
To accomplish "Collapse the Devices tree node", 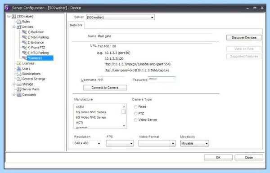I will [x=14, y=27].
